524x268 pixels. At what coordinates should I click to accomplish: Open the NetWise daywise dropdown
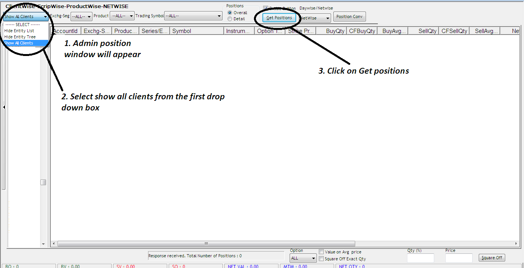[x=315, y=18]
